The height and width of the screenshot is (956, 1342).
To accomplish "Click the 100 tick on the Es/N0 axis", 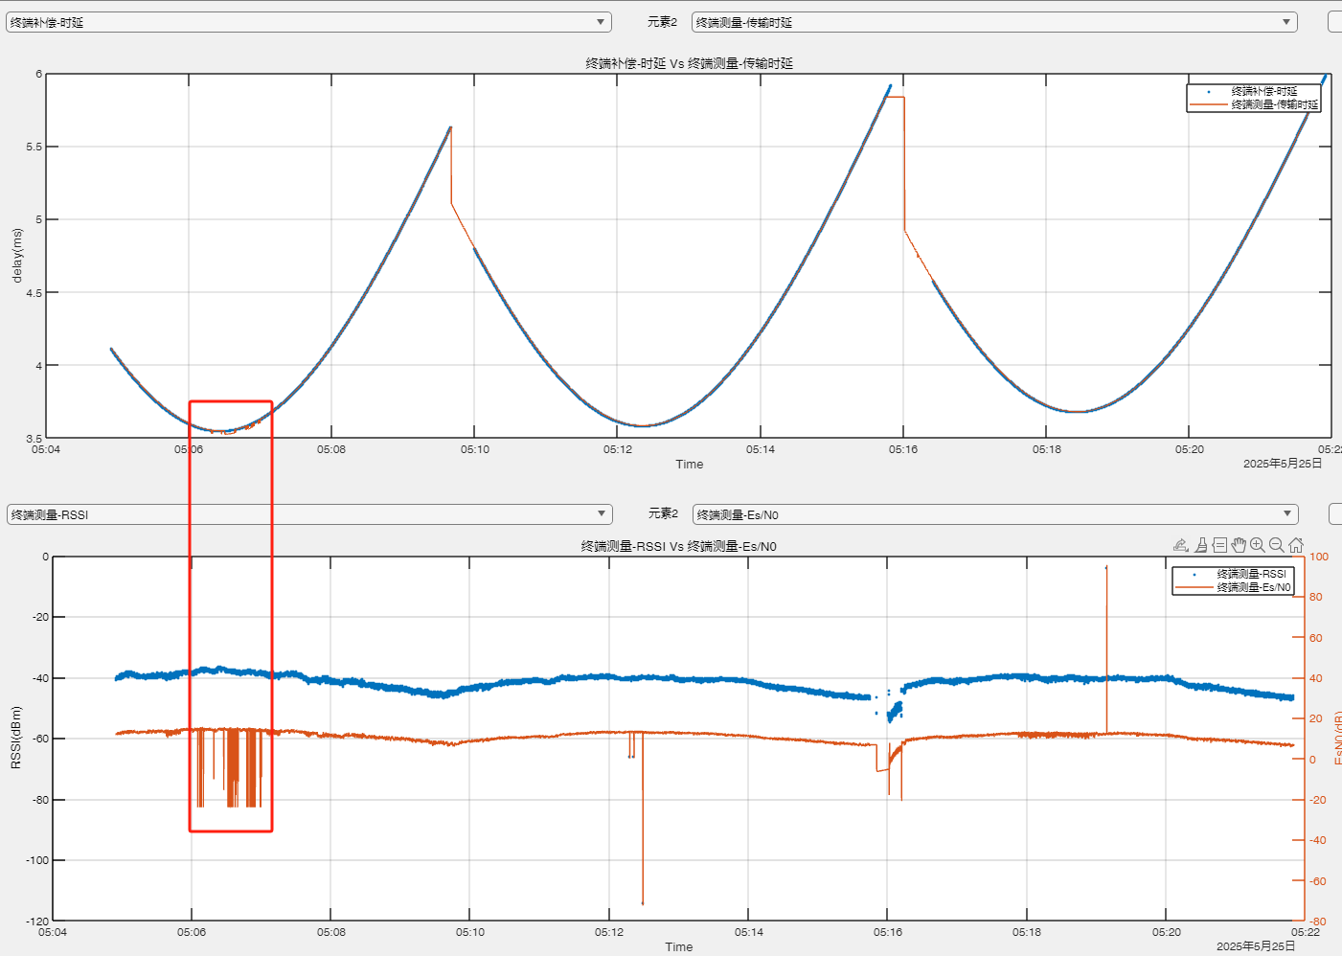I will pyautogui.click(x=1319, y=557).
